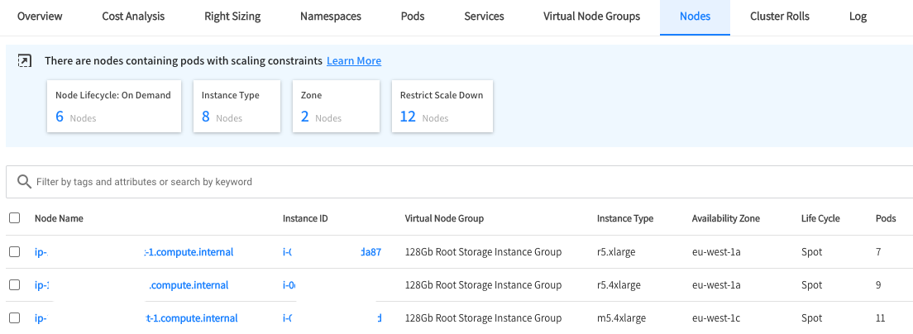Click the Restrict Scale Down card
The height and width of the screenshot is (334, 913).
pyautogui.click(x=441, y=107)
